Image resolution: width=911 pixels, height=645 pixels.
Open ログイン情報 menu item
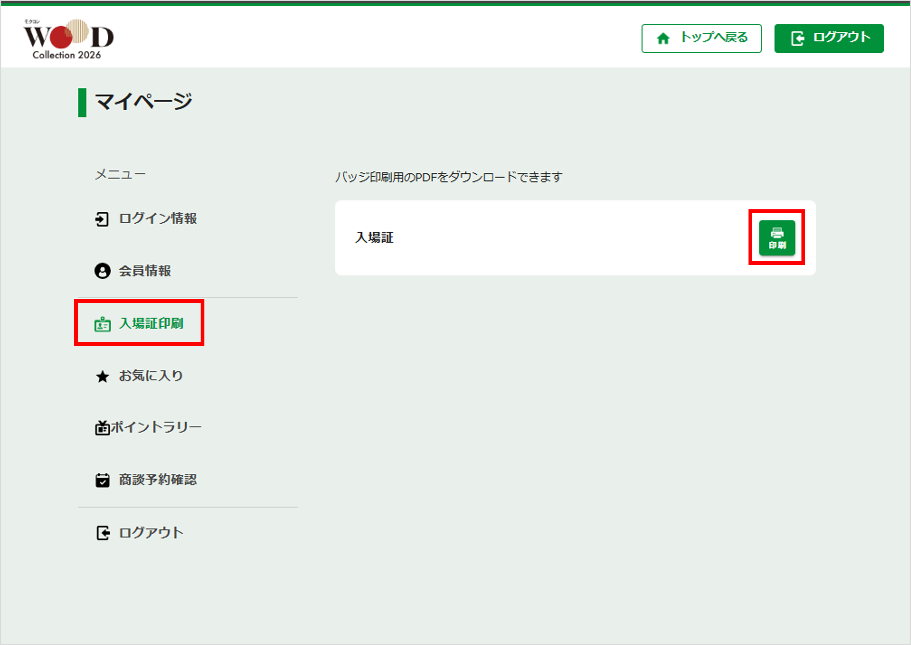[x=158, y=218]
